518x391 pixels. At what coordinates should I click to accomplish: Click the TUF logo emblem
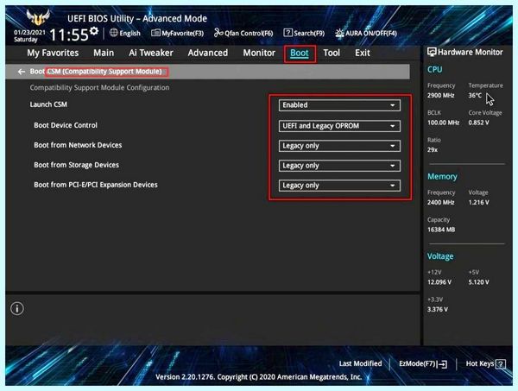(x=38, y=17)
